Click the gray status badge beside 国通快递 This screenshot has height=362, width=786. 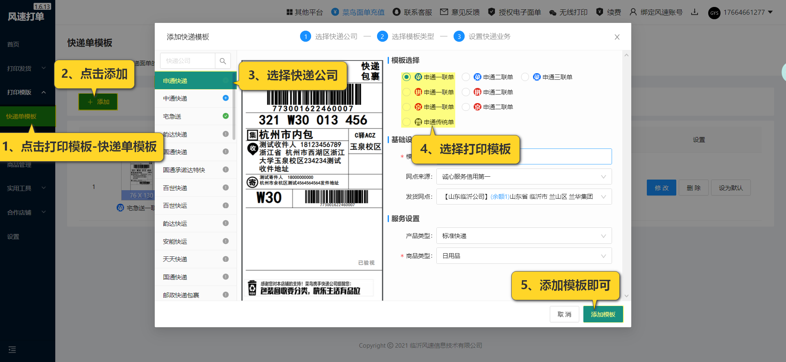click(x=226, y=277)
